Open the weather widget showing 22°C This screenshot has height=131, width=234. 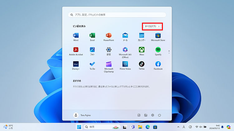pyautogui.click(x=8, y=127)
